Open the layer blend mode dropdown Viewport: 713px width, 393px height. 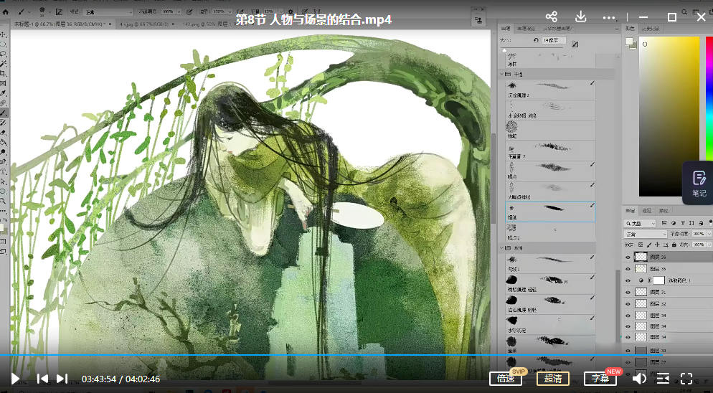coord(646,235)
